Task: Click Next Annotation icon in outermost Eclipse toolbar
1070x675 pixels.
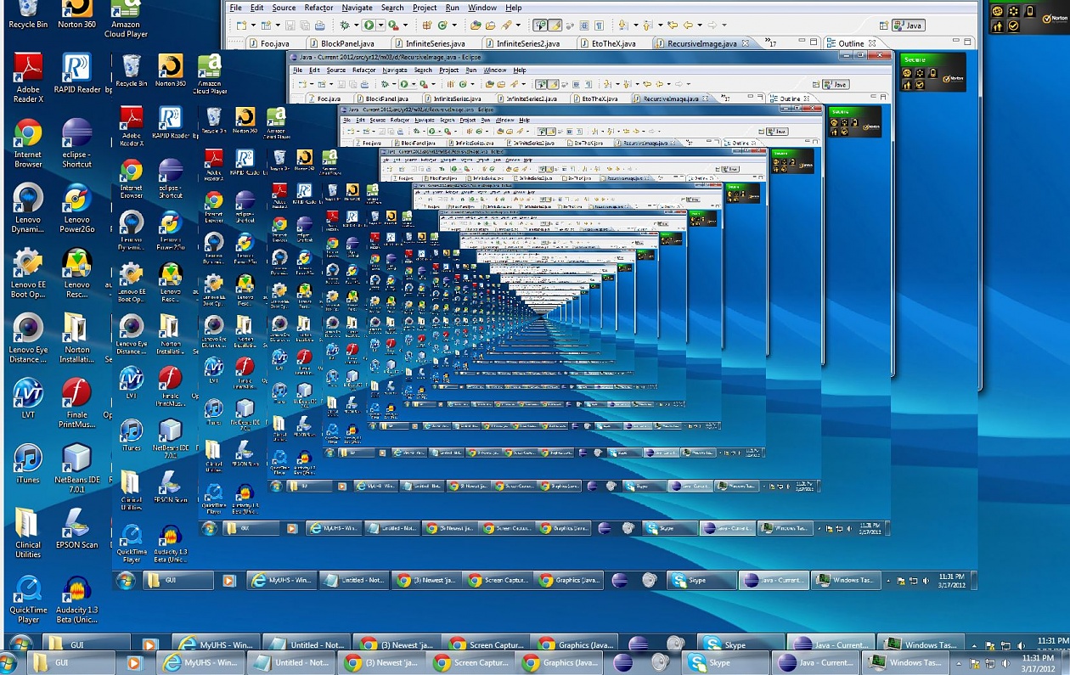Action: pyautogui.click(x=622, y=25)
